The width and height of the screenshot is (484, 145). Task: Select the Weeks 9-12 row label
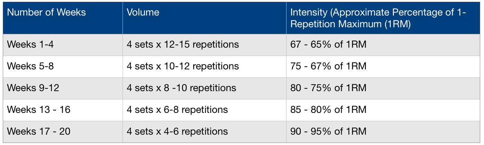click(x=63, y=88)
